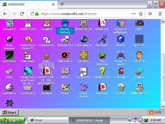Open Storage (A:) drive icon
165x124 pixels.
point(65,39)
